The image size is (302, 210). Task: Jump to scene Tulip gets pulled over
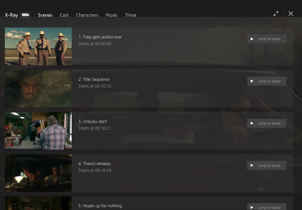[267, 39]
